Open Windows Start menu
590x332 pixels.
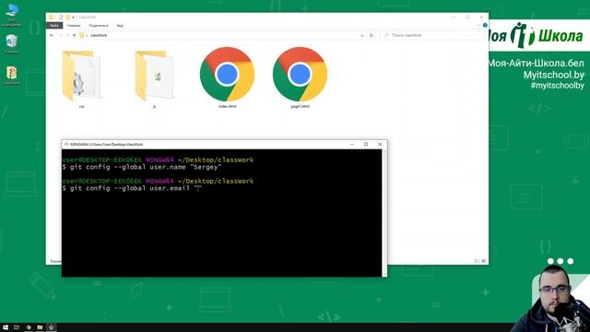coord(6,327)
